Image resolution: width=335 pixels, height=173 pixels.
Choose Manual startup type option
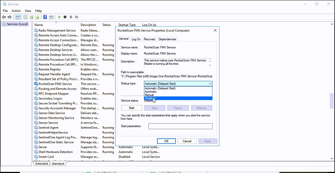(178, 95)
